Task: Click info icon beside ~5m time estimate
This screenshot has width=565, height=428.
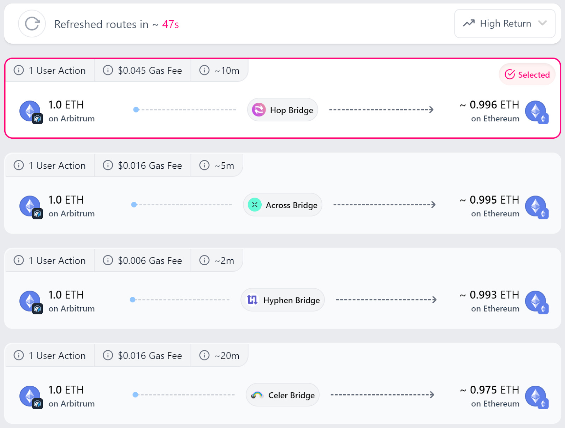Action: (204, 165)
